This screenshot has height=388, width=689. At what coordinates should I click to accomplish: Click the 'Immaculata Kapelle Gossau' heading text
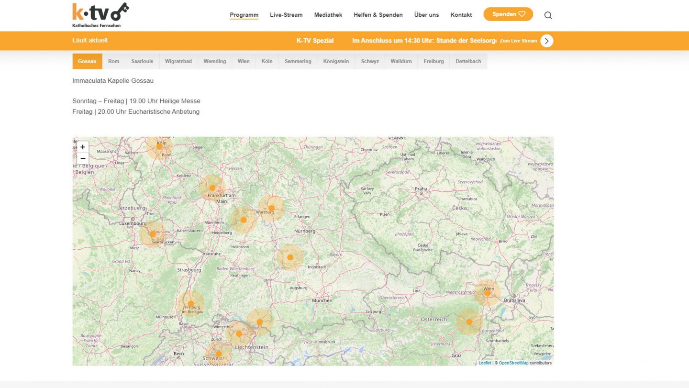(x=113, y=81)
